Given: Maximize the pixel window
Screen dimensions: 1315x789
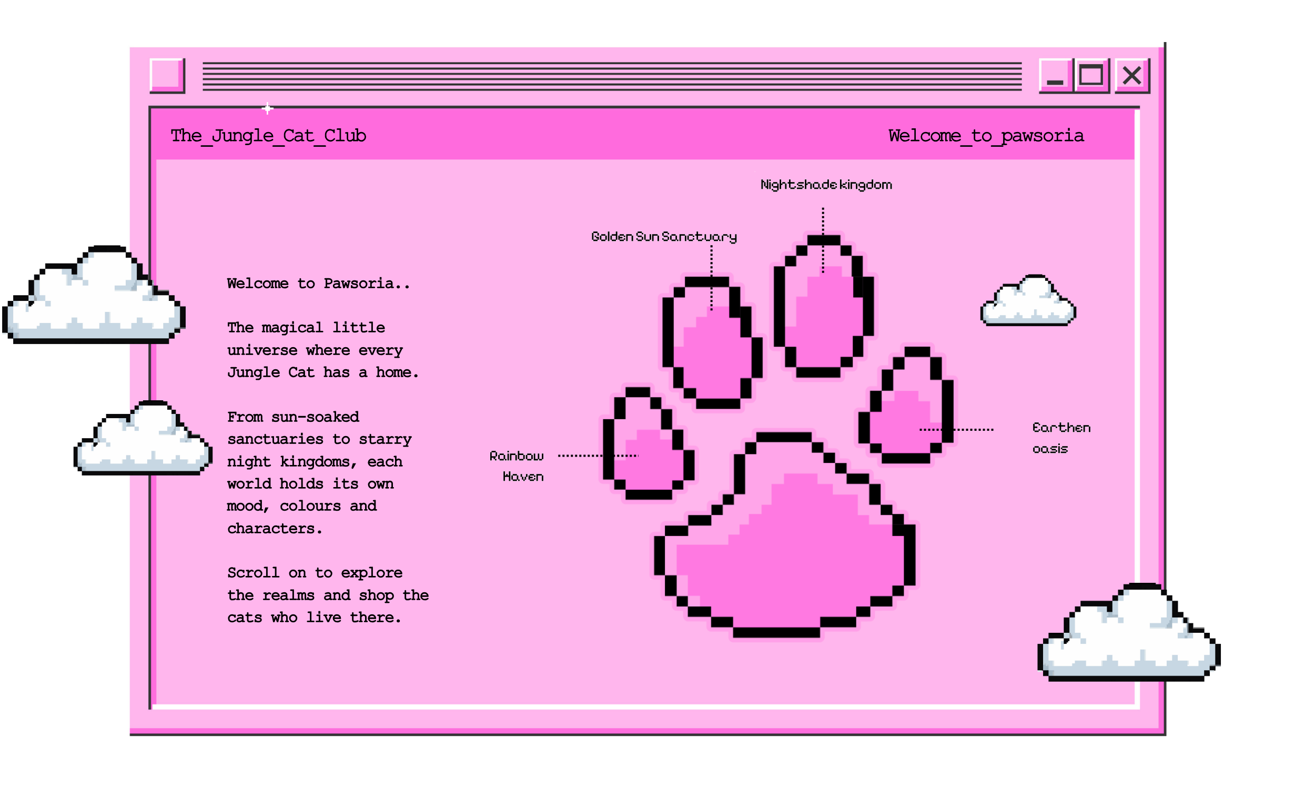Looking at the screenshot, I should click(x=1091, y=76).
